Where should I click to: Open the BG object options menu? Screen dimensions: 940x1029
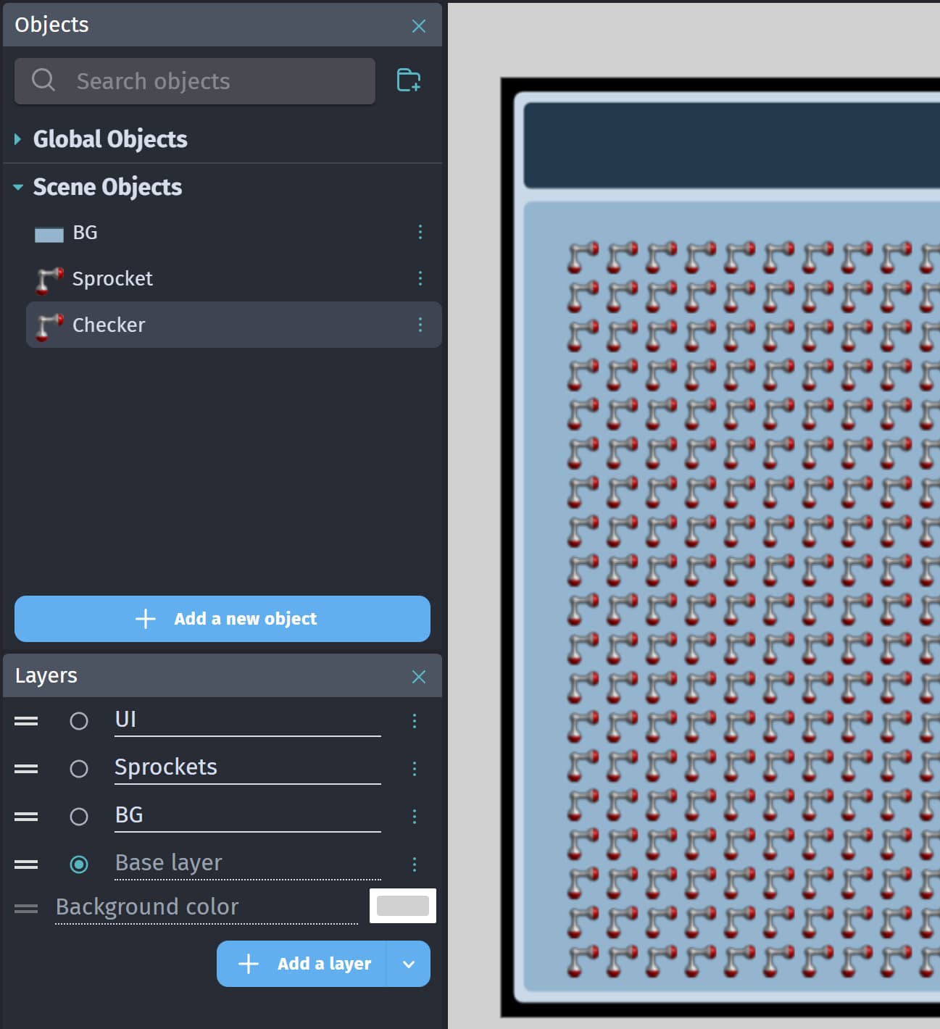[420, 232]
